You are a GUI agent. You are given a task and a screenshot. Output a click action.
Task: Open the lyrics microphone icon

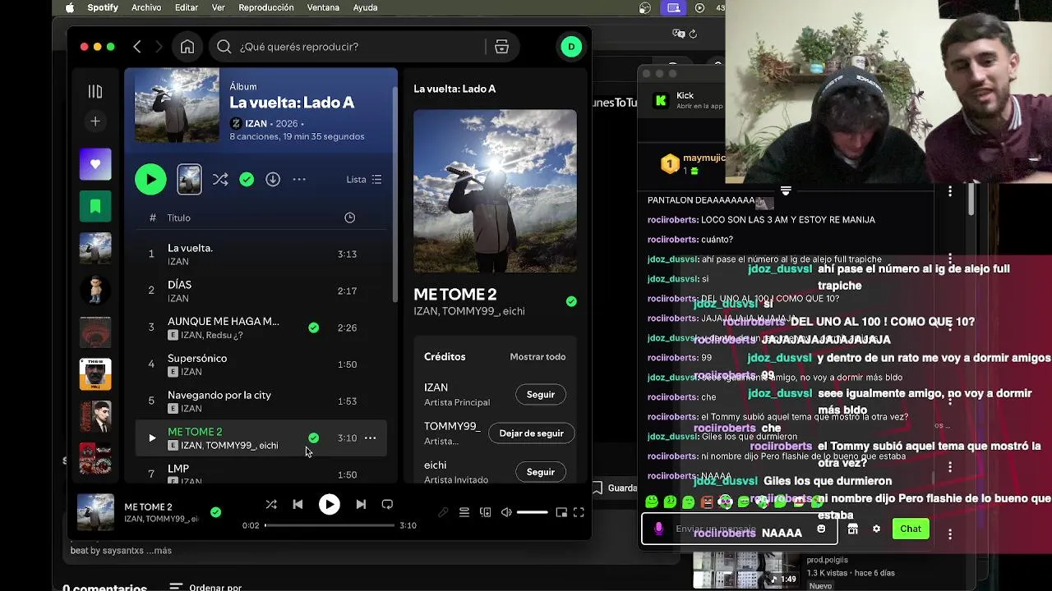pos(443,512)
